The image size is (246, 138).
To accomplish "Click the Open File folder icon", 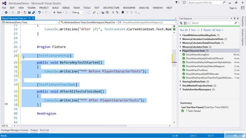I will click(25, 13).
